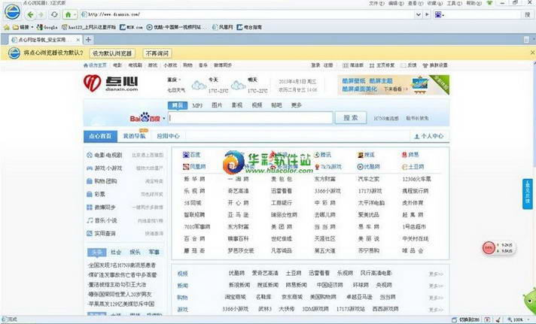Open the dropdown arrow beside Home icon
Screen dimensions: 536x324
pos(75,14)
